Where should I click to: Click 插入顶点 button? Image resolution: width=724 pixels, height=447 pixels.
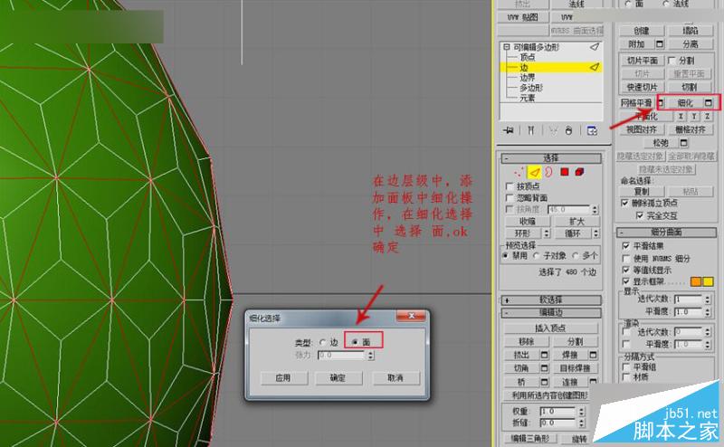pyautogui.click(x=550, y=328)
